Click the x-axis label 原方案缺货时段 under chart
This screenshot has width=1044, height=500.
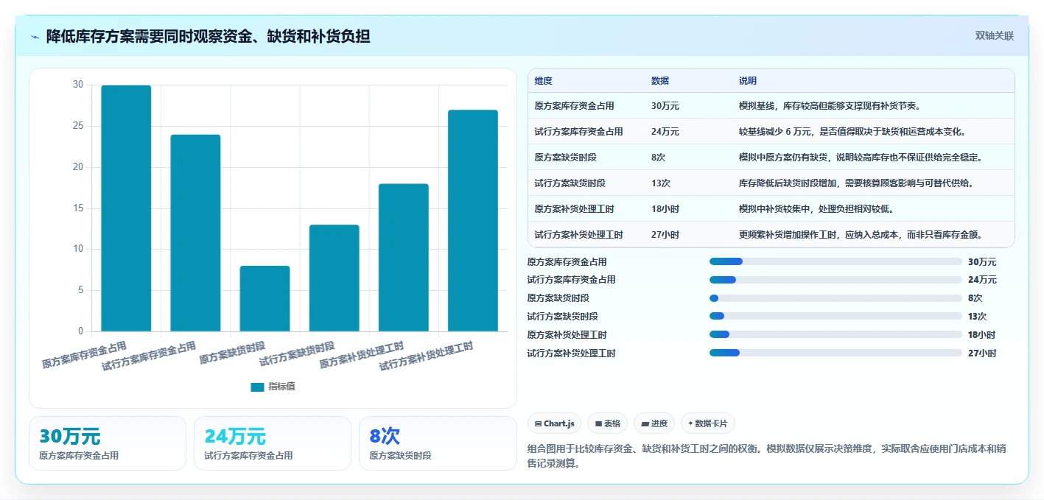(x=232, y=353)
